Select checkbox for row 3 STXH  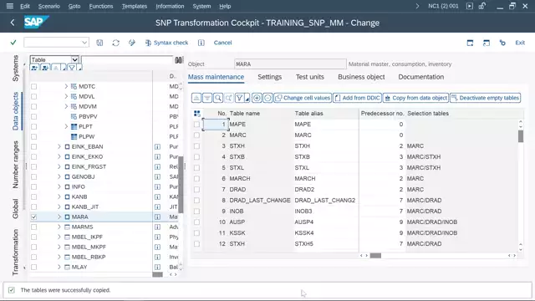(196, 146)
